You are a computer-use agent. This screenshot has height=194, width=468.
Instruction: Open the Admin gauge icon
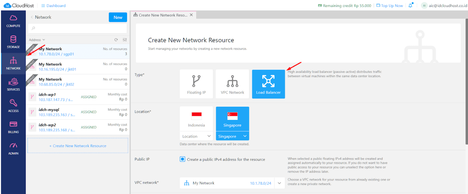[x=13, y=146]
